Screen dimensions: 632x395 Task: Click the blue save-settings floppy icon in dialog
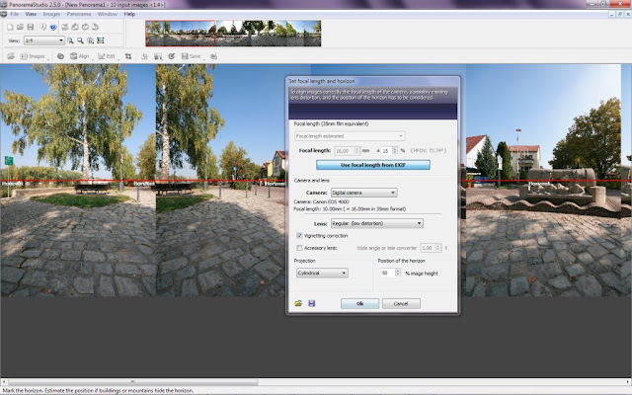pyautogui.click(x=312, y=303)
